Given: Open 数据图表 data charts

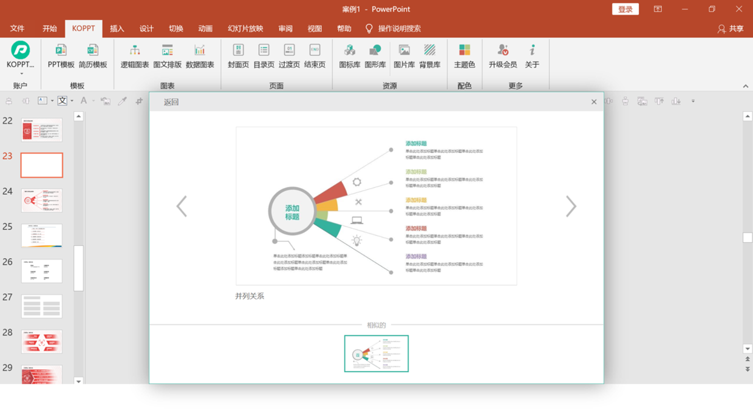Looking at the screenshot, I should tap(200, 56).
